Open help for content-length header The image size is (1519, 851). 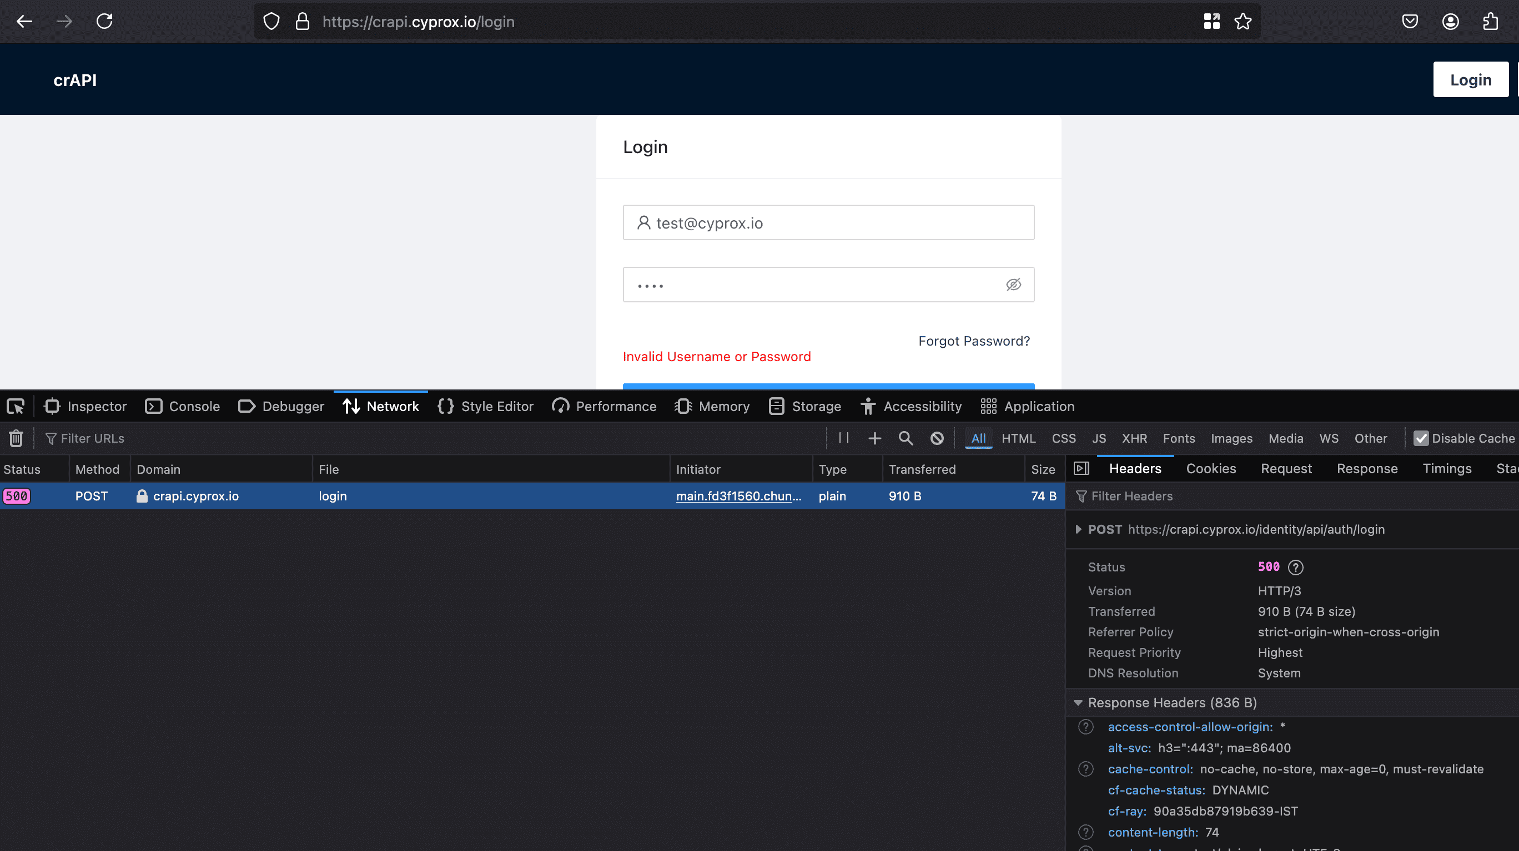pos(1086,832)
